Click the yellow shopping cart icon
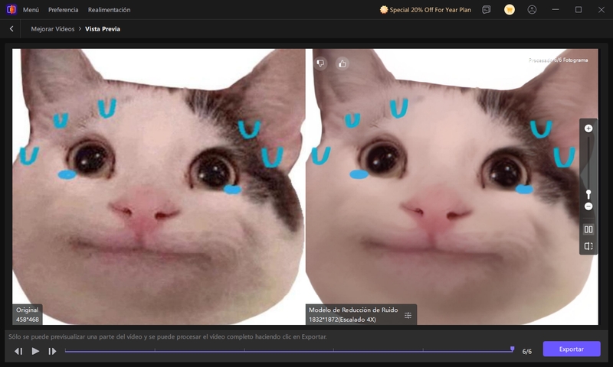 pos(509,10)
